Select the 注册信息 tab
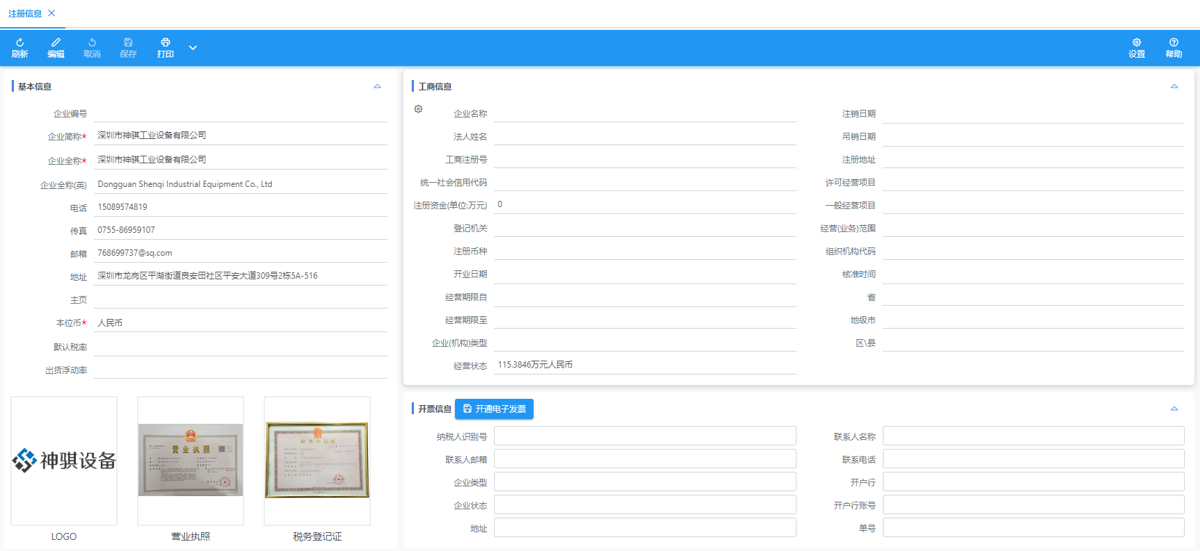This screenshot has width=1200, height=551. point(25,13)
